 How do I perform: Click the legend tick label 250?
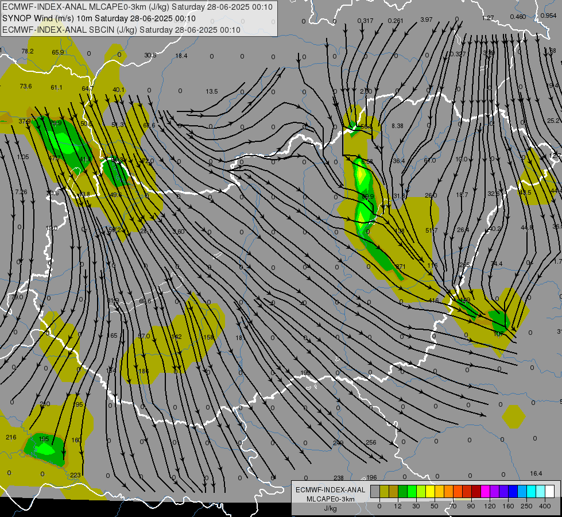526,506
